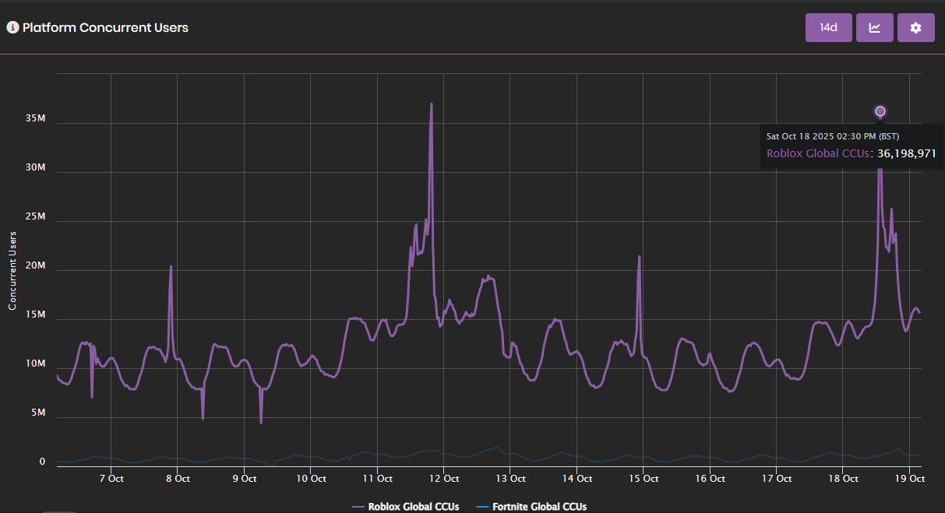Click the 18 Oct x-axis label
The image size is (945, 513).
[843, 479]
